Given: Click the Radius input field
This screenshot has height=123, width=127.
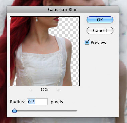Looking at the screenshot, I should tap(37, 102).
